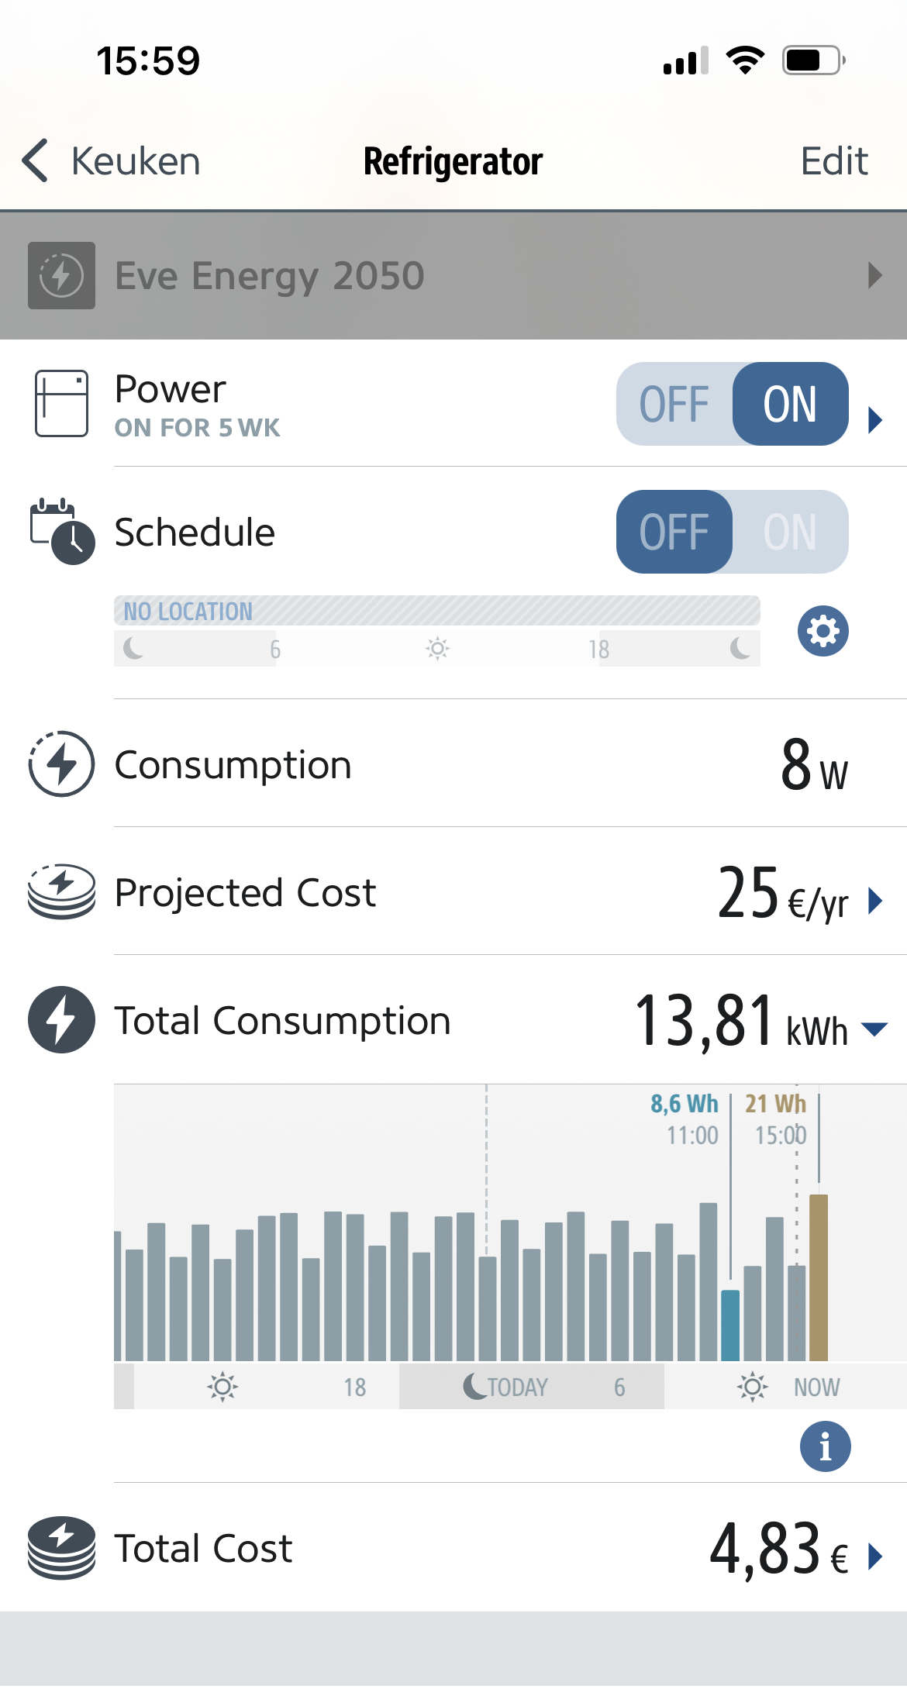The width and height of the screenshot is (907, 1696).
Task: Tap the Consumption lightning gauge icon
Action: click(x=61, y=764)
